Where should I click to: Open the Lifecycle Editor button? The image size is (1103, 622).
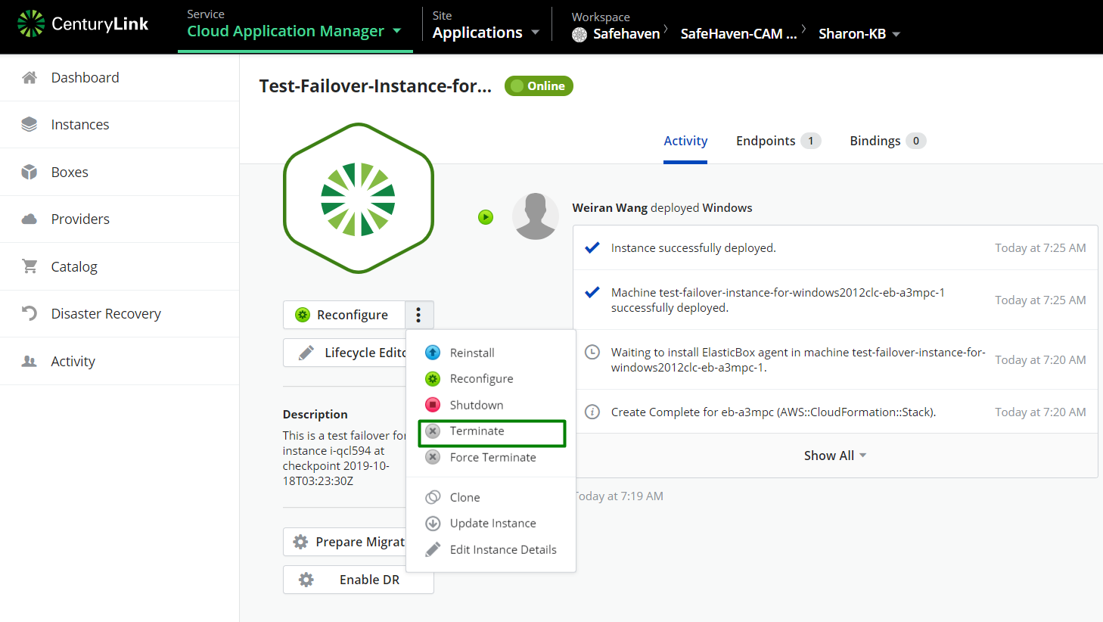(x=345, y=353)
